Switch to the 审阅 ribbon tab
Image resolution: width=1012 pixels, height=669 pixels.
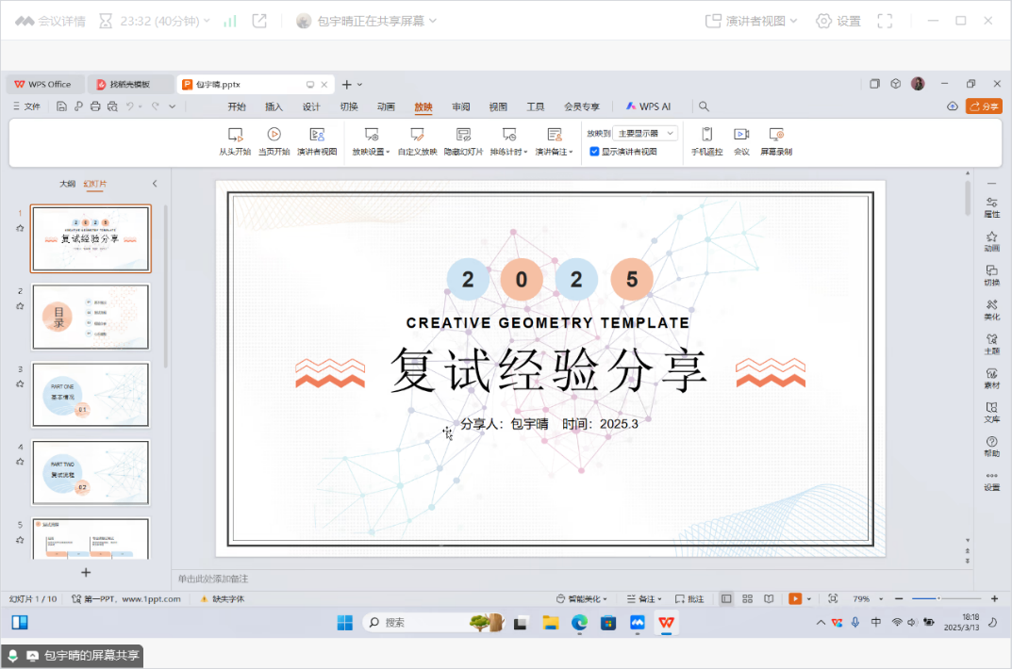pyautogui.click(x=460, y=106)
